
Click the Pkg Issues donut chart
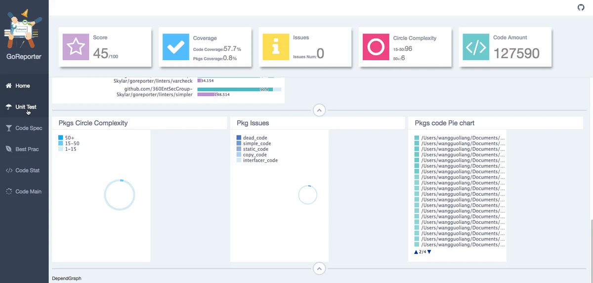click(307, 195)
